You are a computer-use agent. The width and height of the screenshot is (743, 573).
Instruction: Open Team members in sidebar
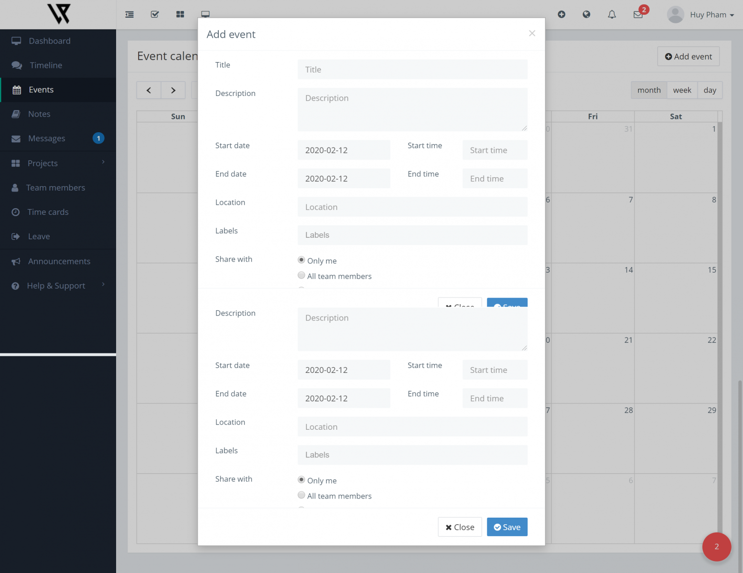(x=58, y=188)
